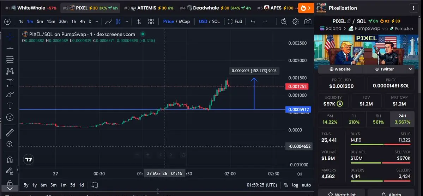
Task: Set chart date range to 1y
Action: click(x=35, y=185)
